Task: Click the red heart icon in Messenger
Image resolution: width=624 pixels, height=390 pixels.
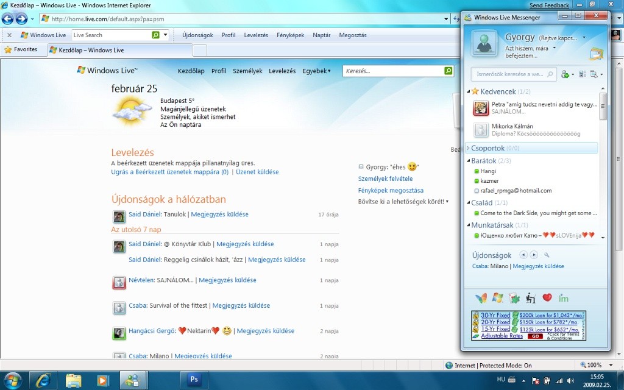Action: point(547,297)
